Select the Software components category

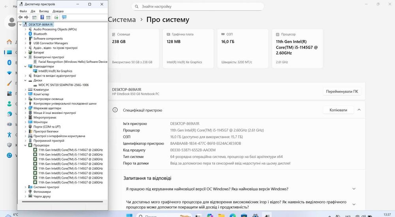pos(48,39)
